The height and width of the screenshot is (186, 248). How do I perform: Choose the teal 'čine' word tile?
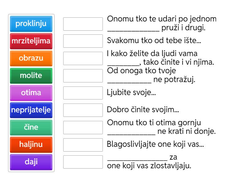[31, 127]
